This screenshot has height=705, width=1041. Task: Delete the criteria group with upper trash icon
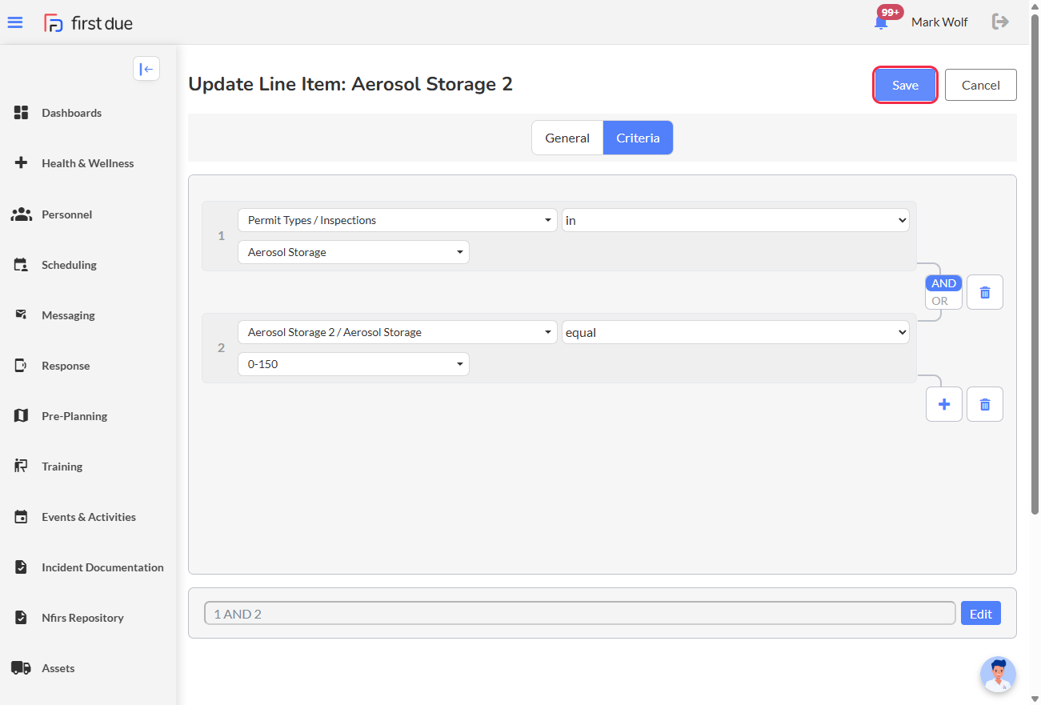pos(985,292)
